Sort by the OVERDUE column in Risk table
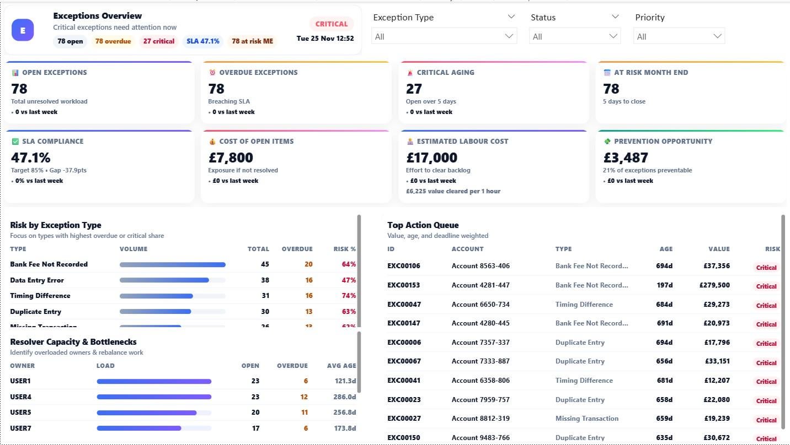The image size is (790, 445). [297, 249]
